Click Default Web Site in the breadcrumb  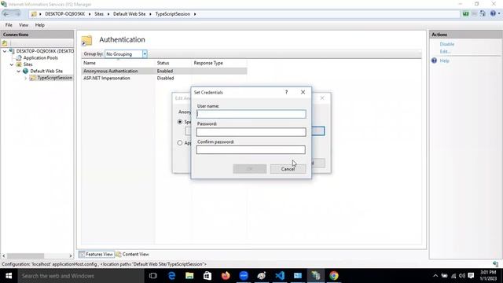click(x=129, y=14)
